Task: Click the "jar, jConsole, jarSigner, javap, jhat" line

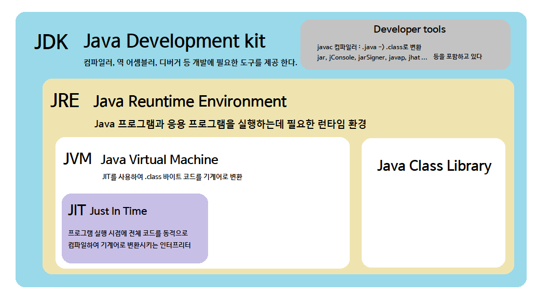Action: [372, 57]
